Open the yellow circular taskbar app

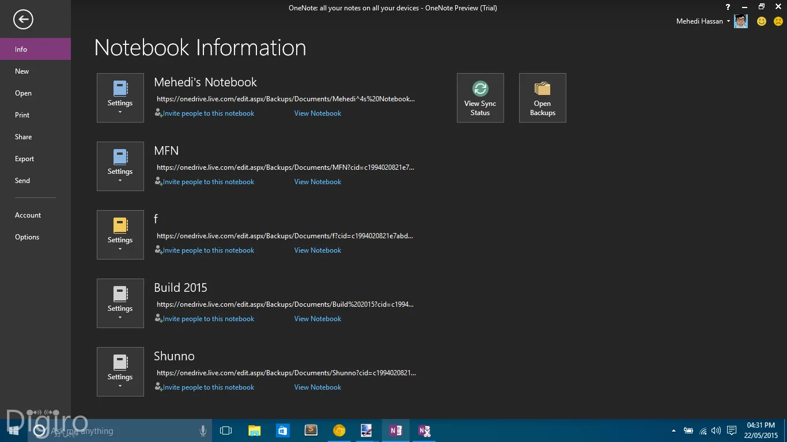coord(339,430)
